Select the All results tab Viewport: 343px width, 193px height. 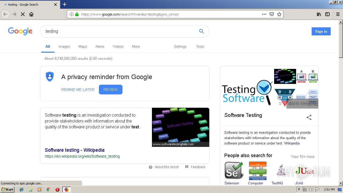coord(48,47)
